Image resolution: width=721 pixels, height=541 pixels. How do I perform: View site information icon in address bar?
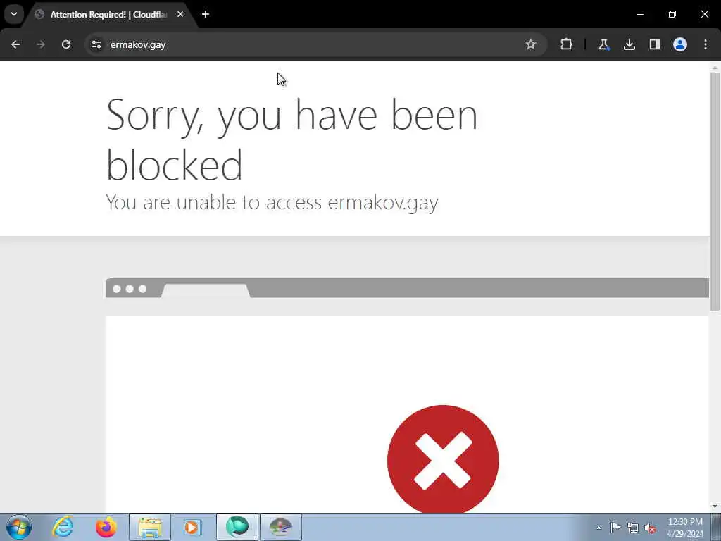96,44
